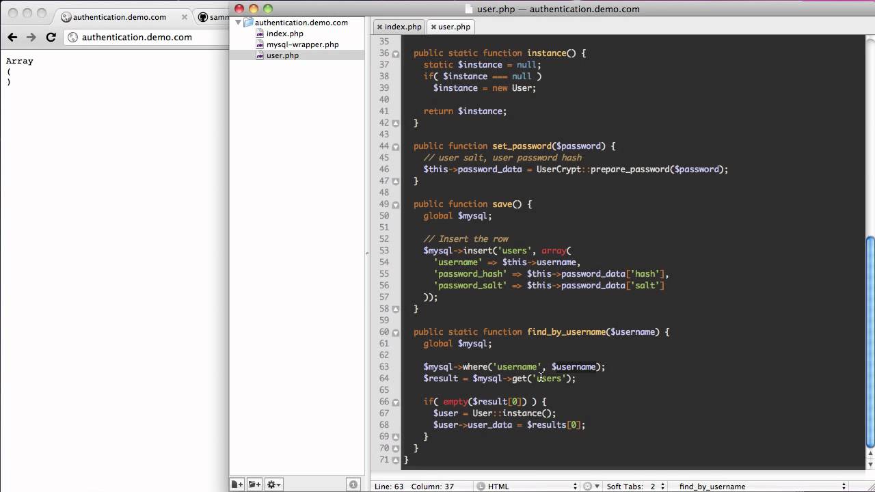875x492 pixels.
Task: Go forward in the browser window
Action: [31, 37]
